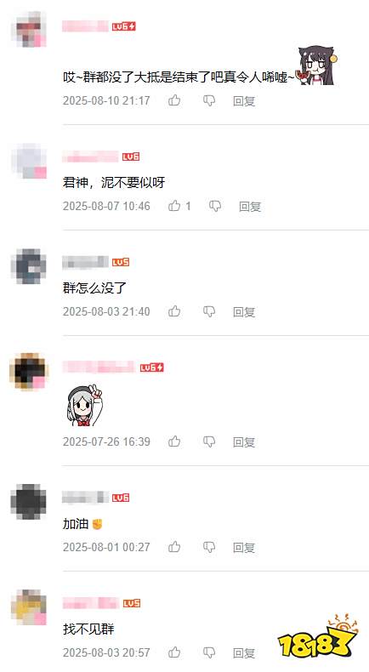Image resolution: width=369 pixels, height=672 pixels.
Task: Like the comment '找不见群'
Action: click(x=174, y=652)
